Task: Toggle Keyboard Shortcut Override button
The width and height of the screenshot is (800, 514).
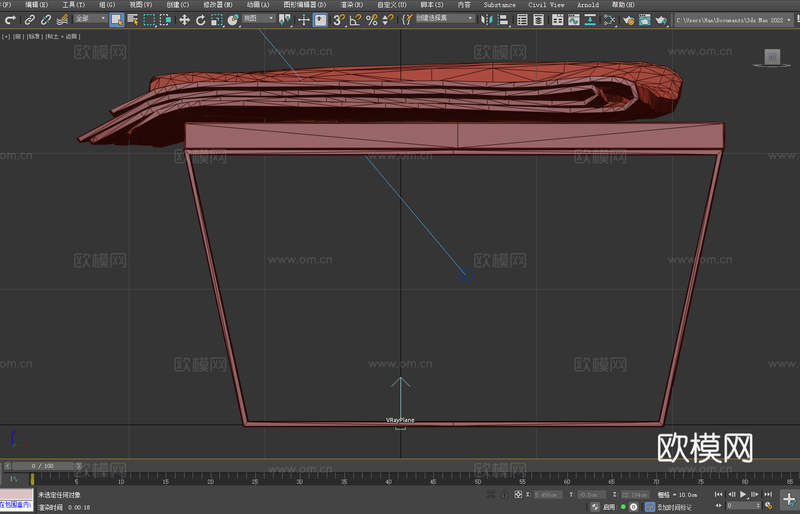Action: click(320, 20)
